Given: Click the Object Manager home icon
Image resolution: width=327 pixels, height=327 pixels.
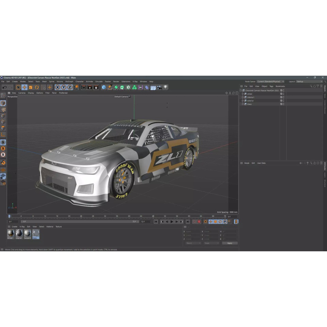Looking at the screenshot, I should pyautogui.click(x=315, y=86).
